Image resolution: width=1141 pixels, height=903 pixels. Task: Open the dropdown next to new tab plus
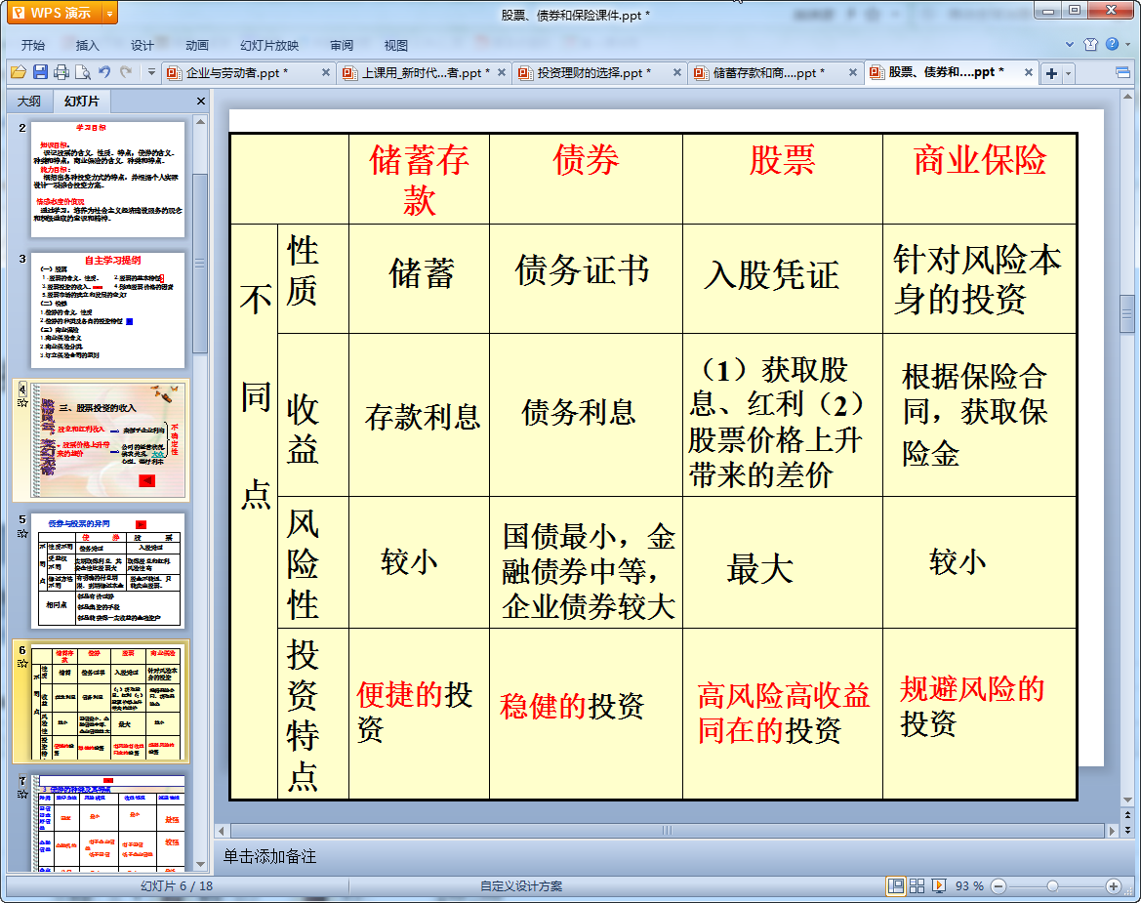pos(1068,73)
